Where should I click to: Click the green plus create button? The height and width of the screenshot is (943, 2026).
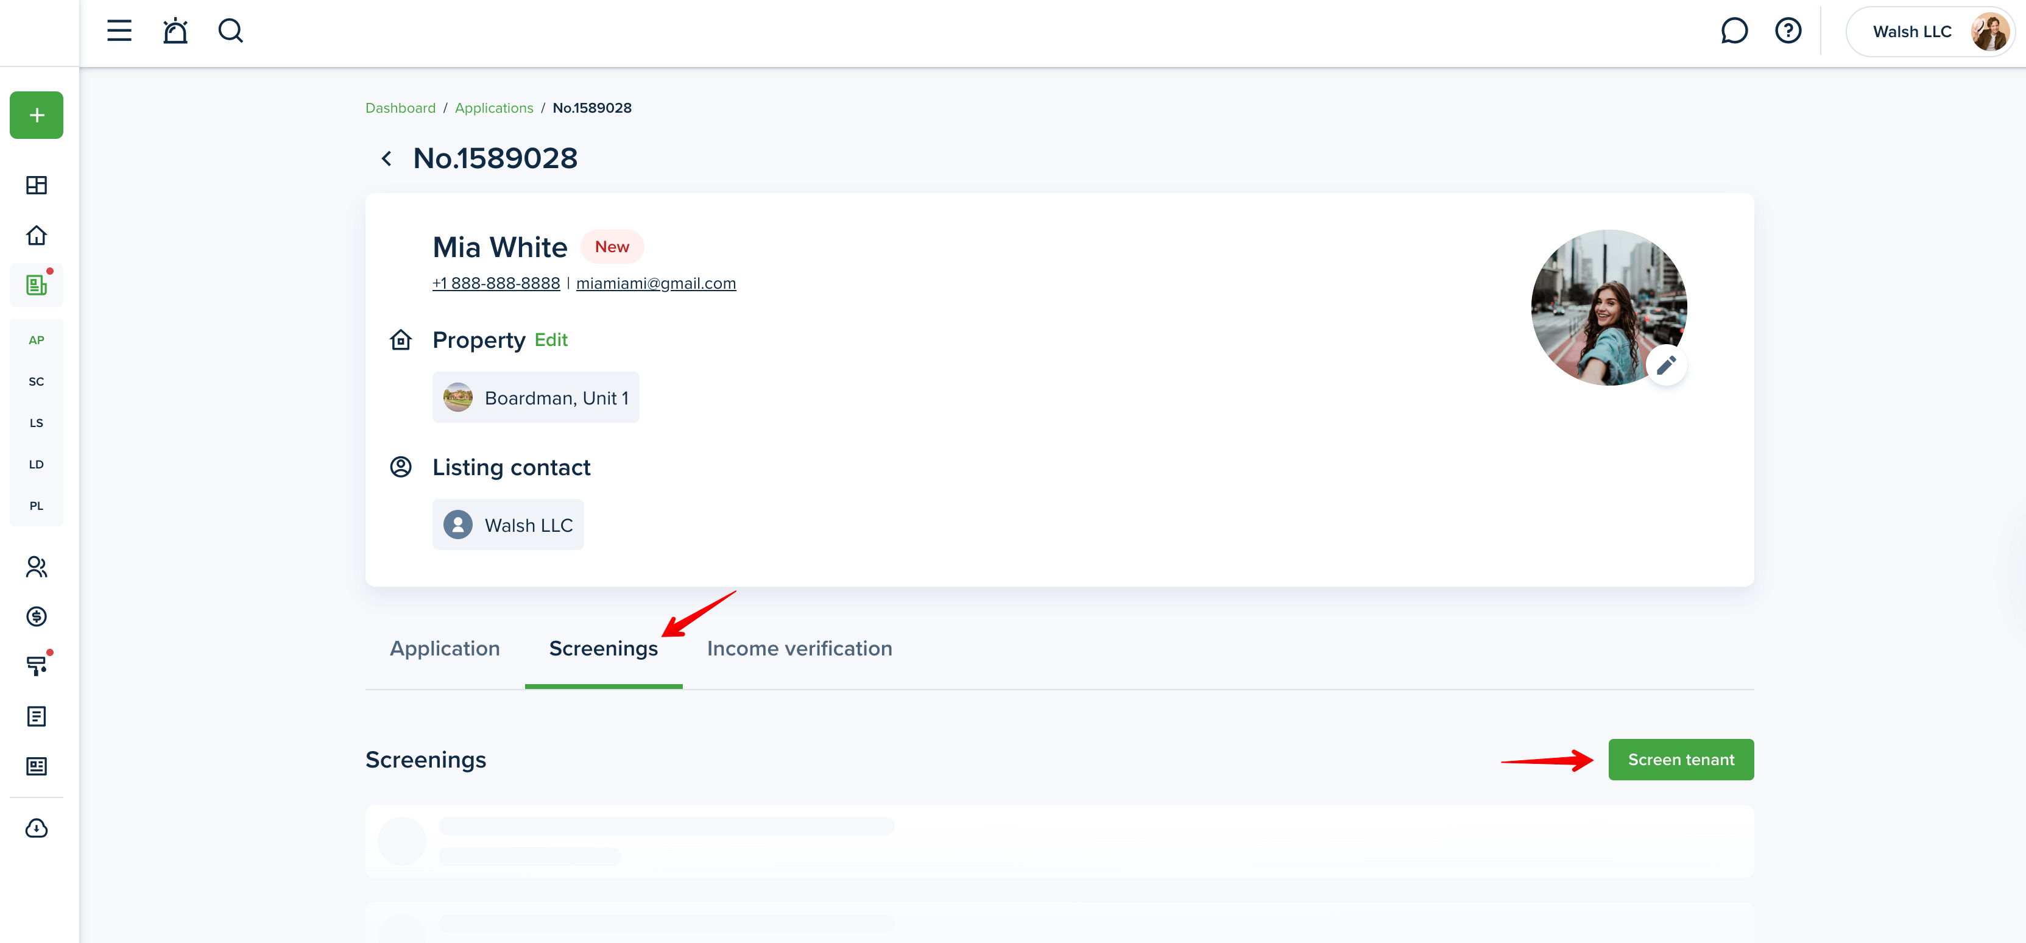[36, 116]
